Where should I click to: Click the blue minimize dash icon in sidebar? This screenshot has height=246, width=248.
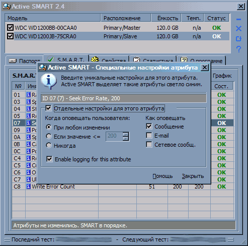(238, 20)
